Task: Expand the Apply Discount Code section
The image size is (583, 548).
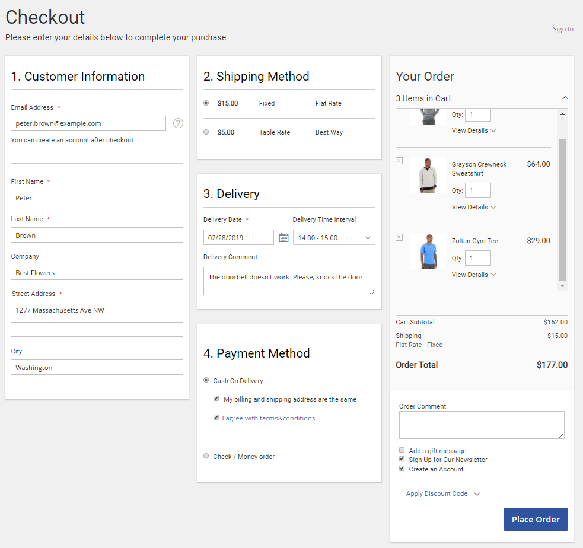Action: [442, 493]
